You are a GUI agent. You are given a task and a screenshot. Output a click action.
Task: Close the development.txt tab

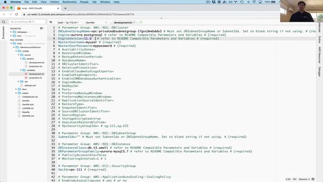[134, 22]
